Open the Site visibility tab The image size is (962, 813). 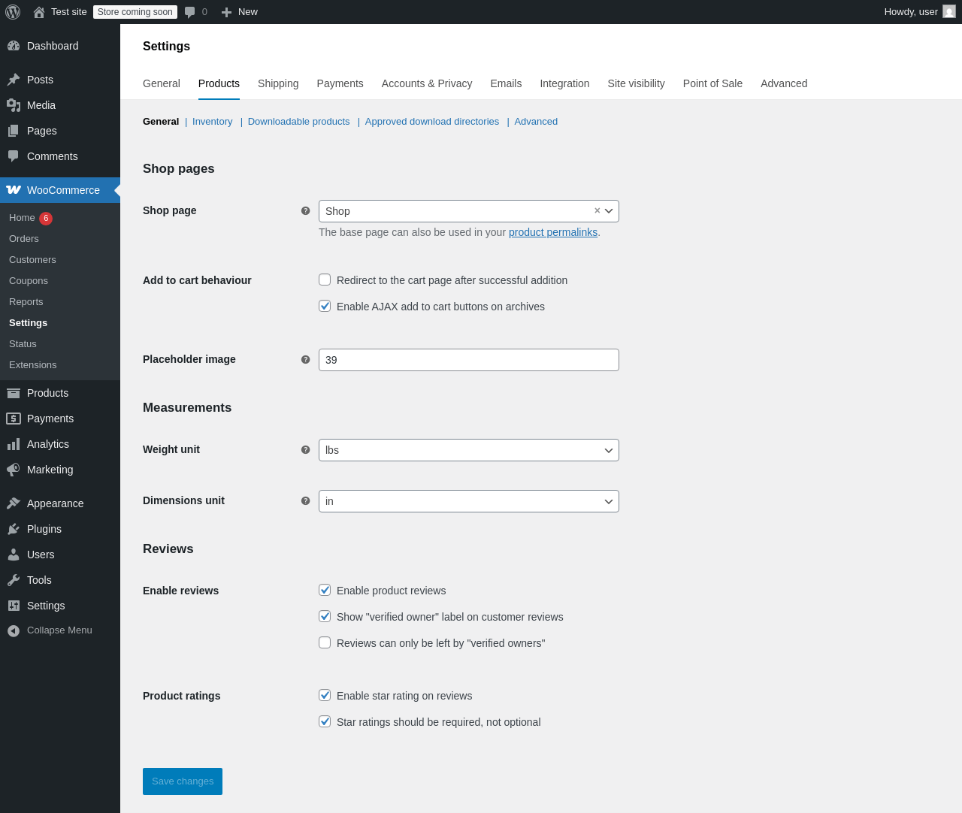(637, 83)
